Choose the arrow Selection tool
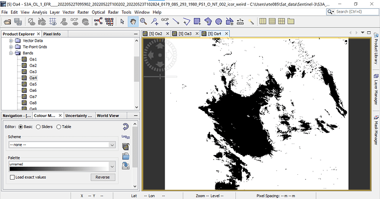This screenshot has height=199, width=380. tap(122, 22)
